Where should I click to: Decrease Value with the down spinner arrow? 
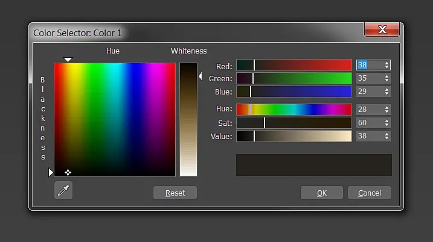pos(386,138)
